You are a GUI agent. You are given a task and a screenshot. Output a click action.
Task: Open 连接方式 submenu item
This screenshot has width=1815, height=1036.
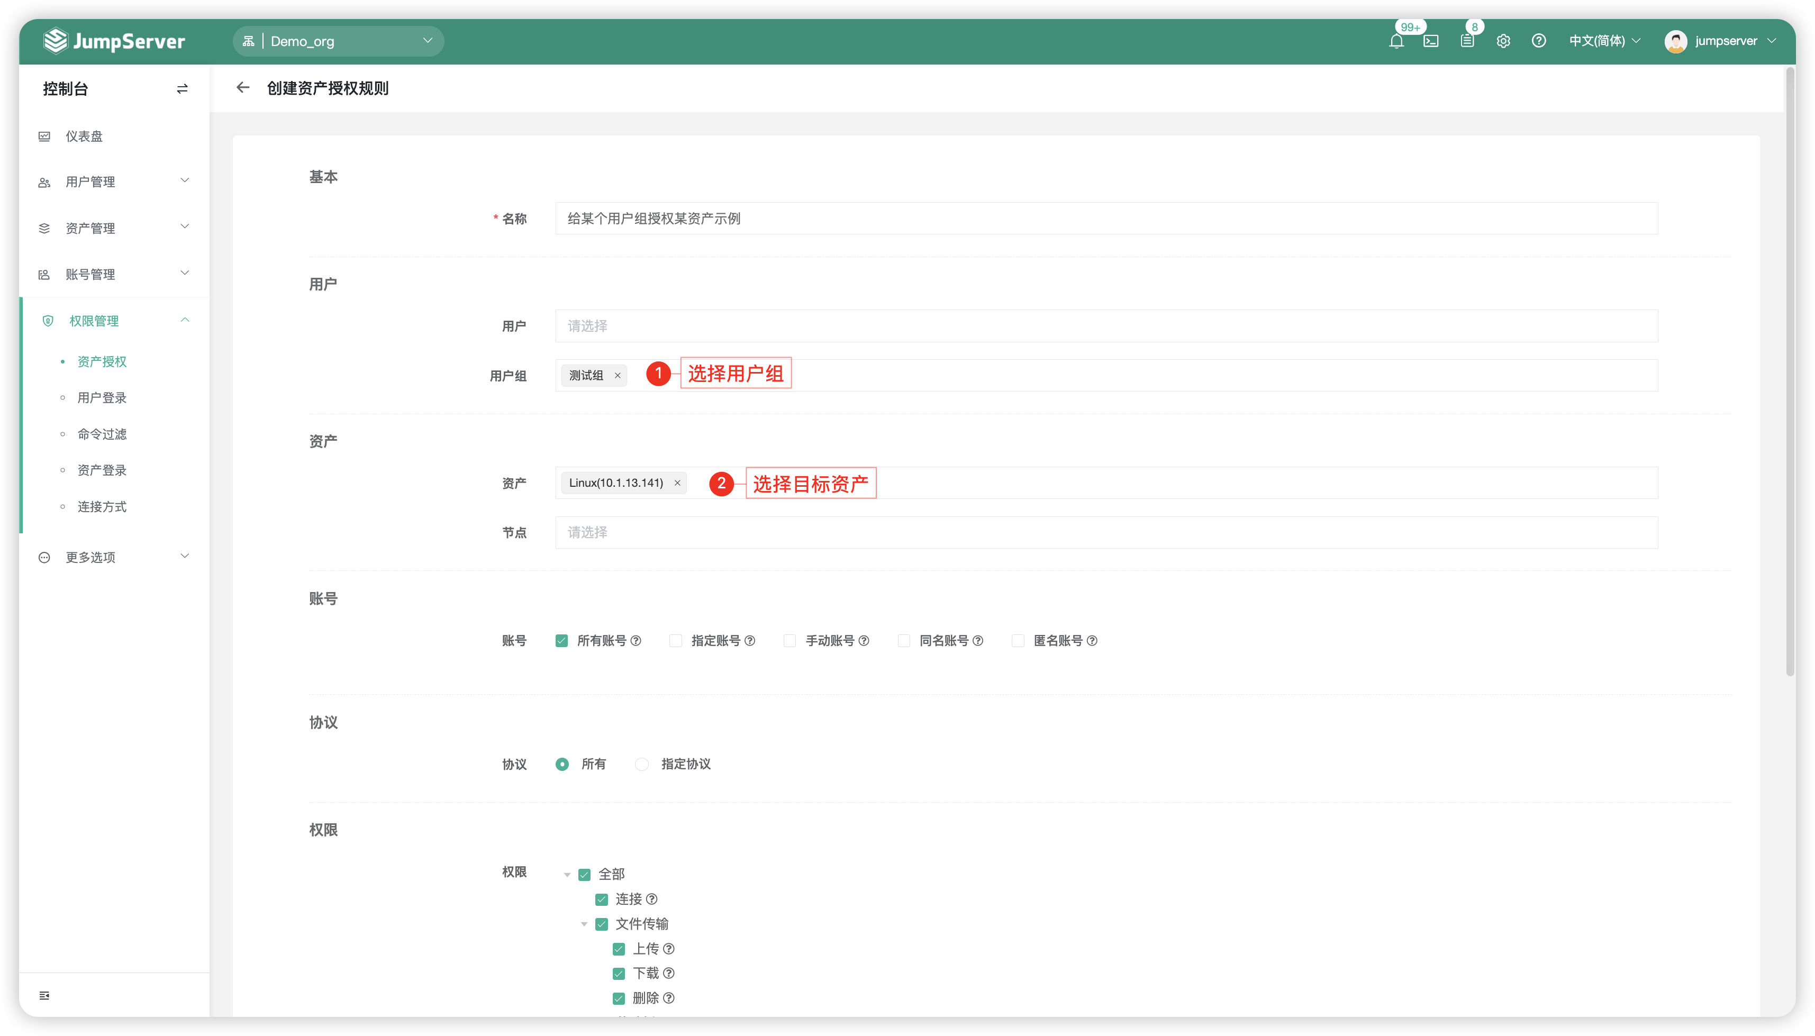click(x=102, y=506)
